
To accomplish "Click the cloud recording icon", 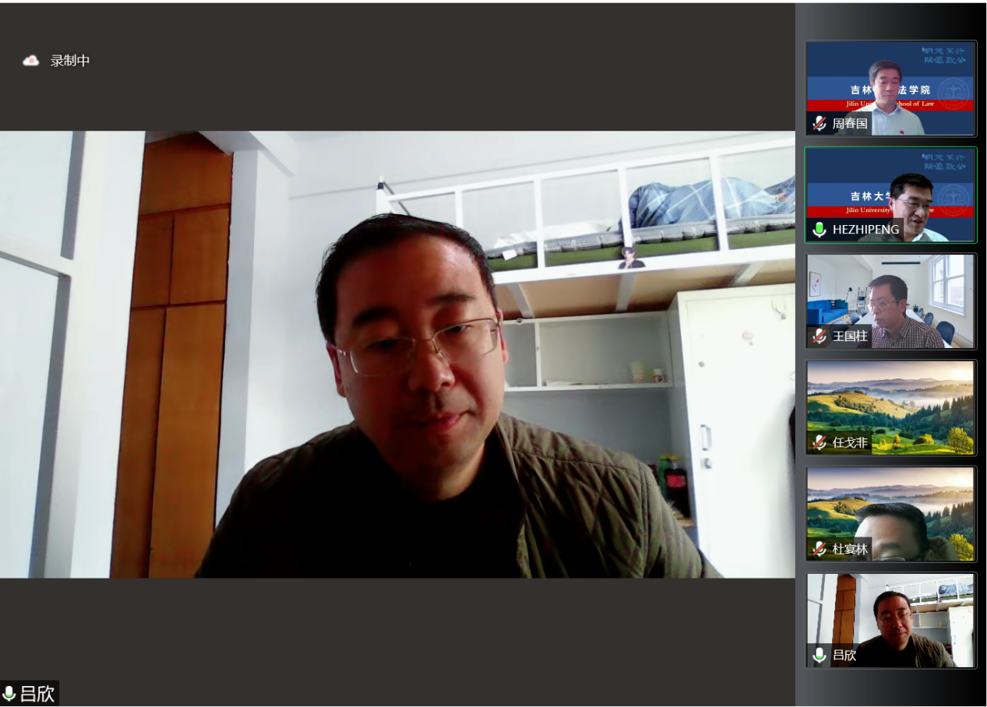I will [x=31, y=61].
